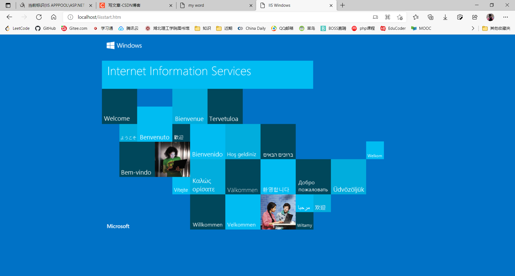Click the browser profile avatar
Viewport: 515px width, 276px height.
point(491,17)
